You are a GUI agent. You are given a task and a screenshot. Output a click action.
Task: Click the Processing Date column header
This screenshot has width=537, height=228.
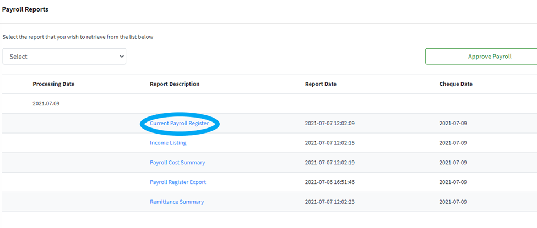(53, 84)
